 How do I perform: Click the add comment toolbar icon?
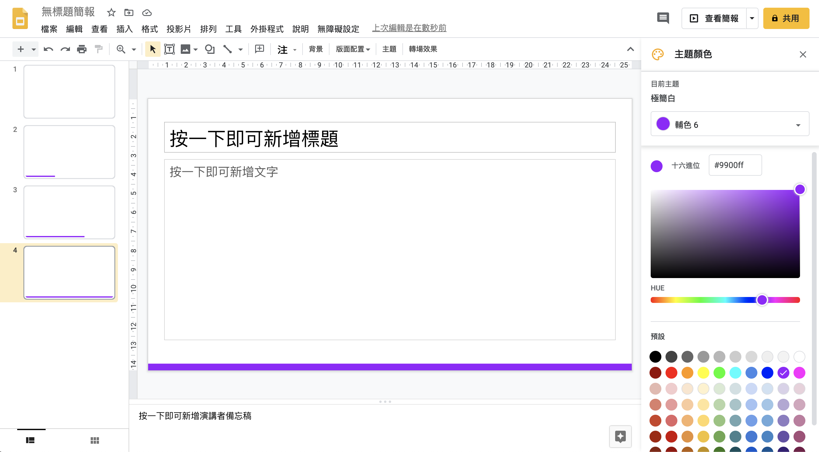[260, 49]
